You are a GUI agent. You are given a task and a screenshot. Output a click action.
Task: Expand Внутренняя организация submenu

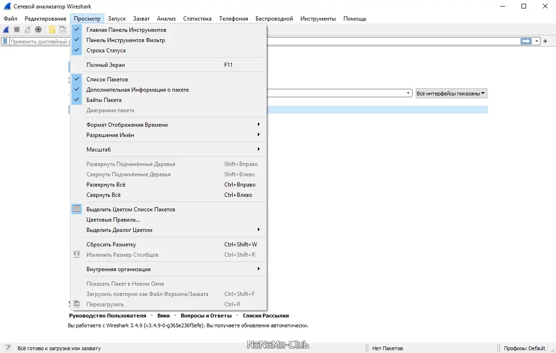tap(168, 269)
